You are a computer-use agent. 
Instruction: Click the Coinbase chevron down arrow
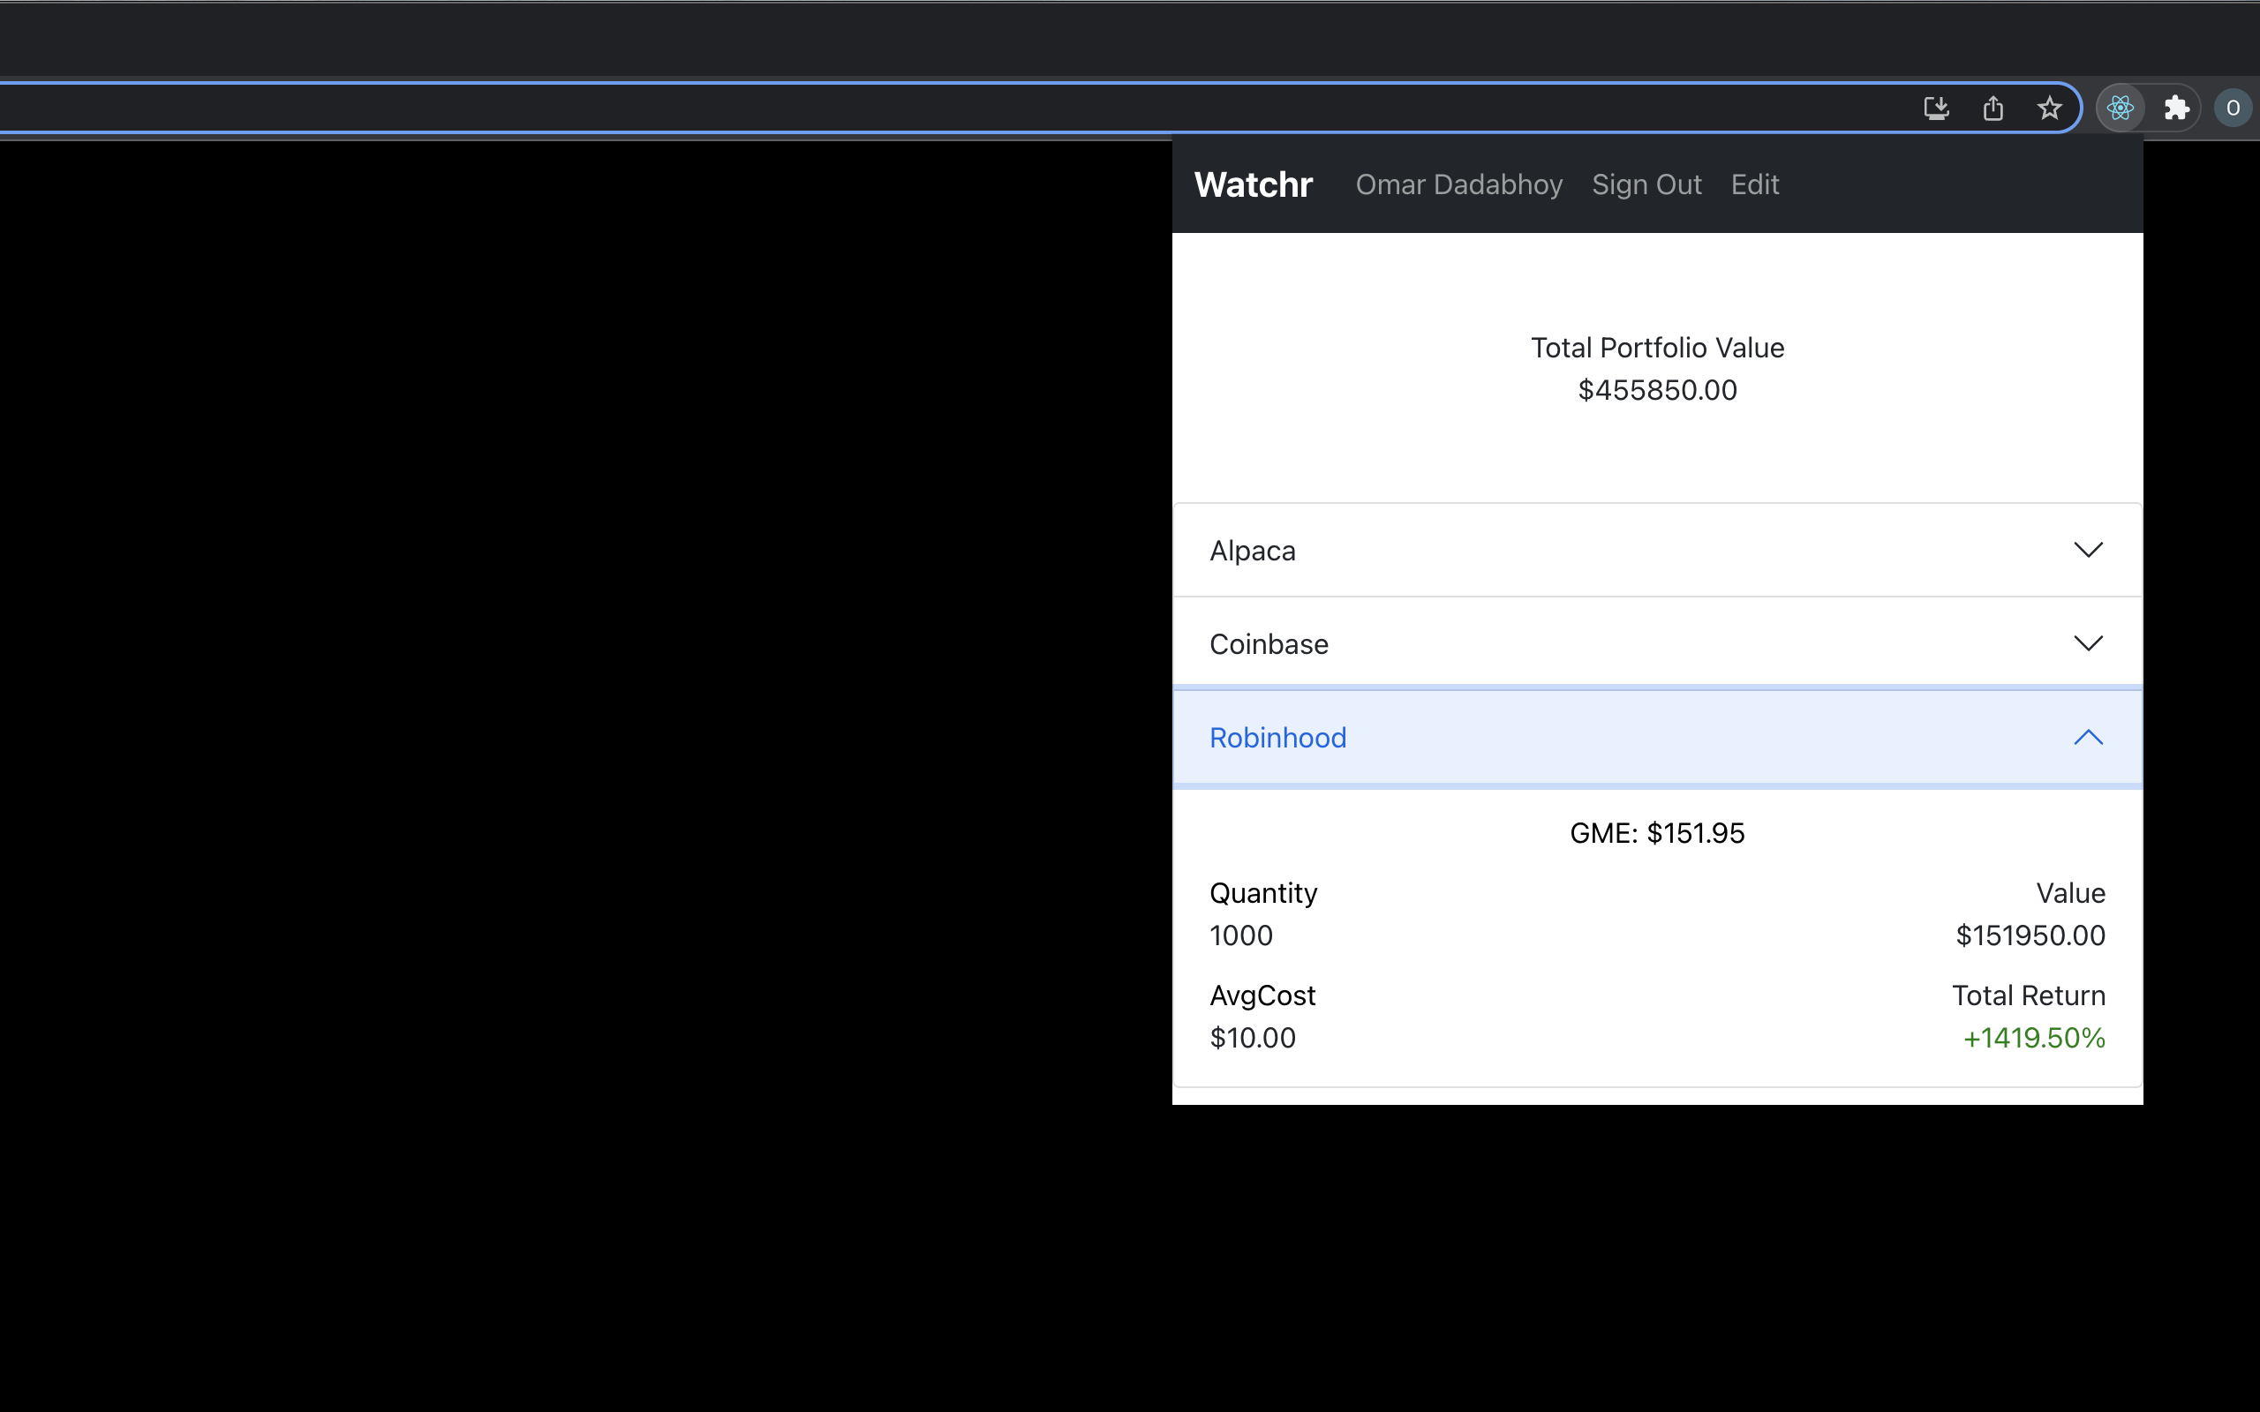click(2088, 643)
